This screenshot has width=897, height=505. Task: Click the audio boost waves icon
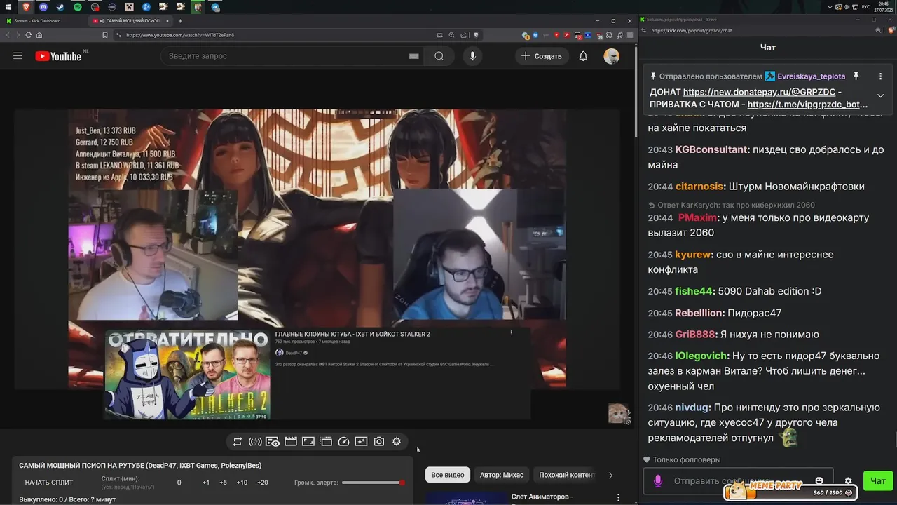point(255,442)
